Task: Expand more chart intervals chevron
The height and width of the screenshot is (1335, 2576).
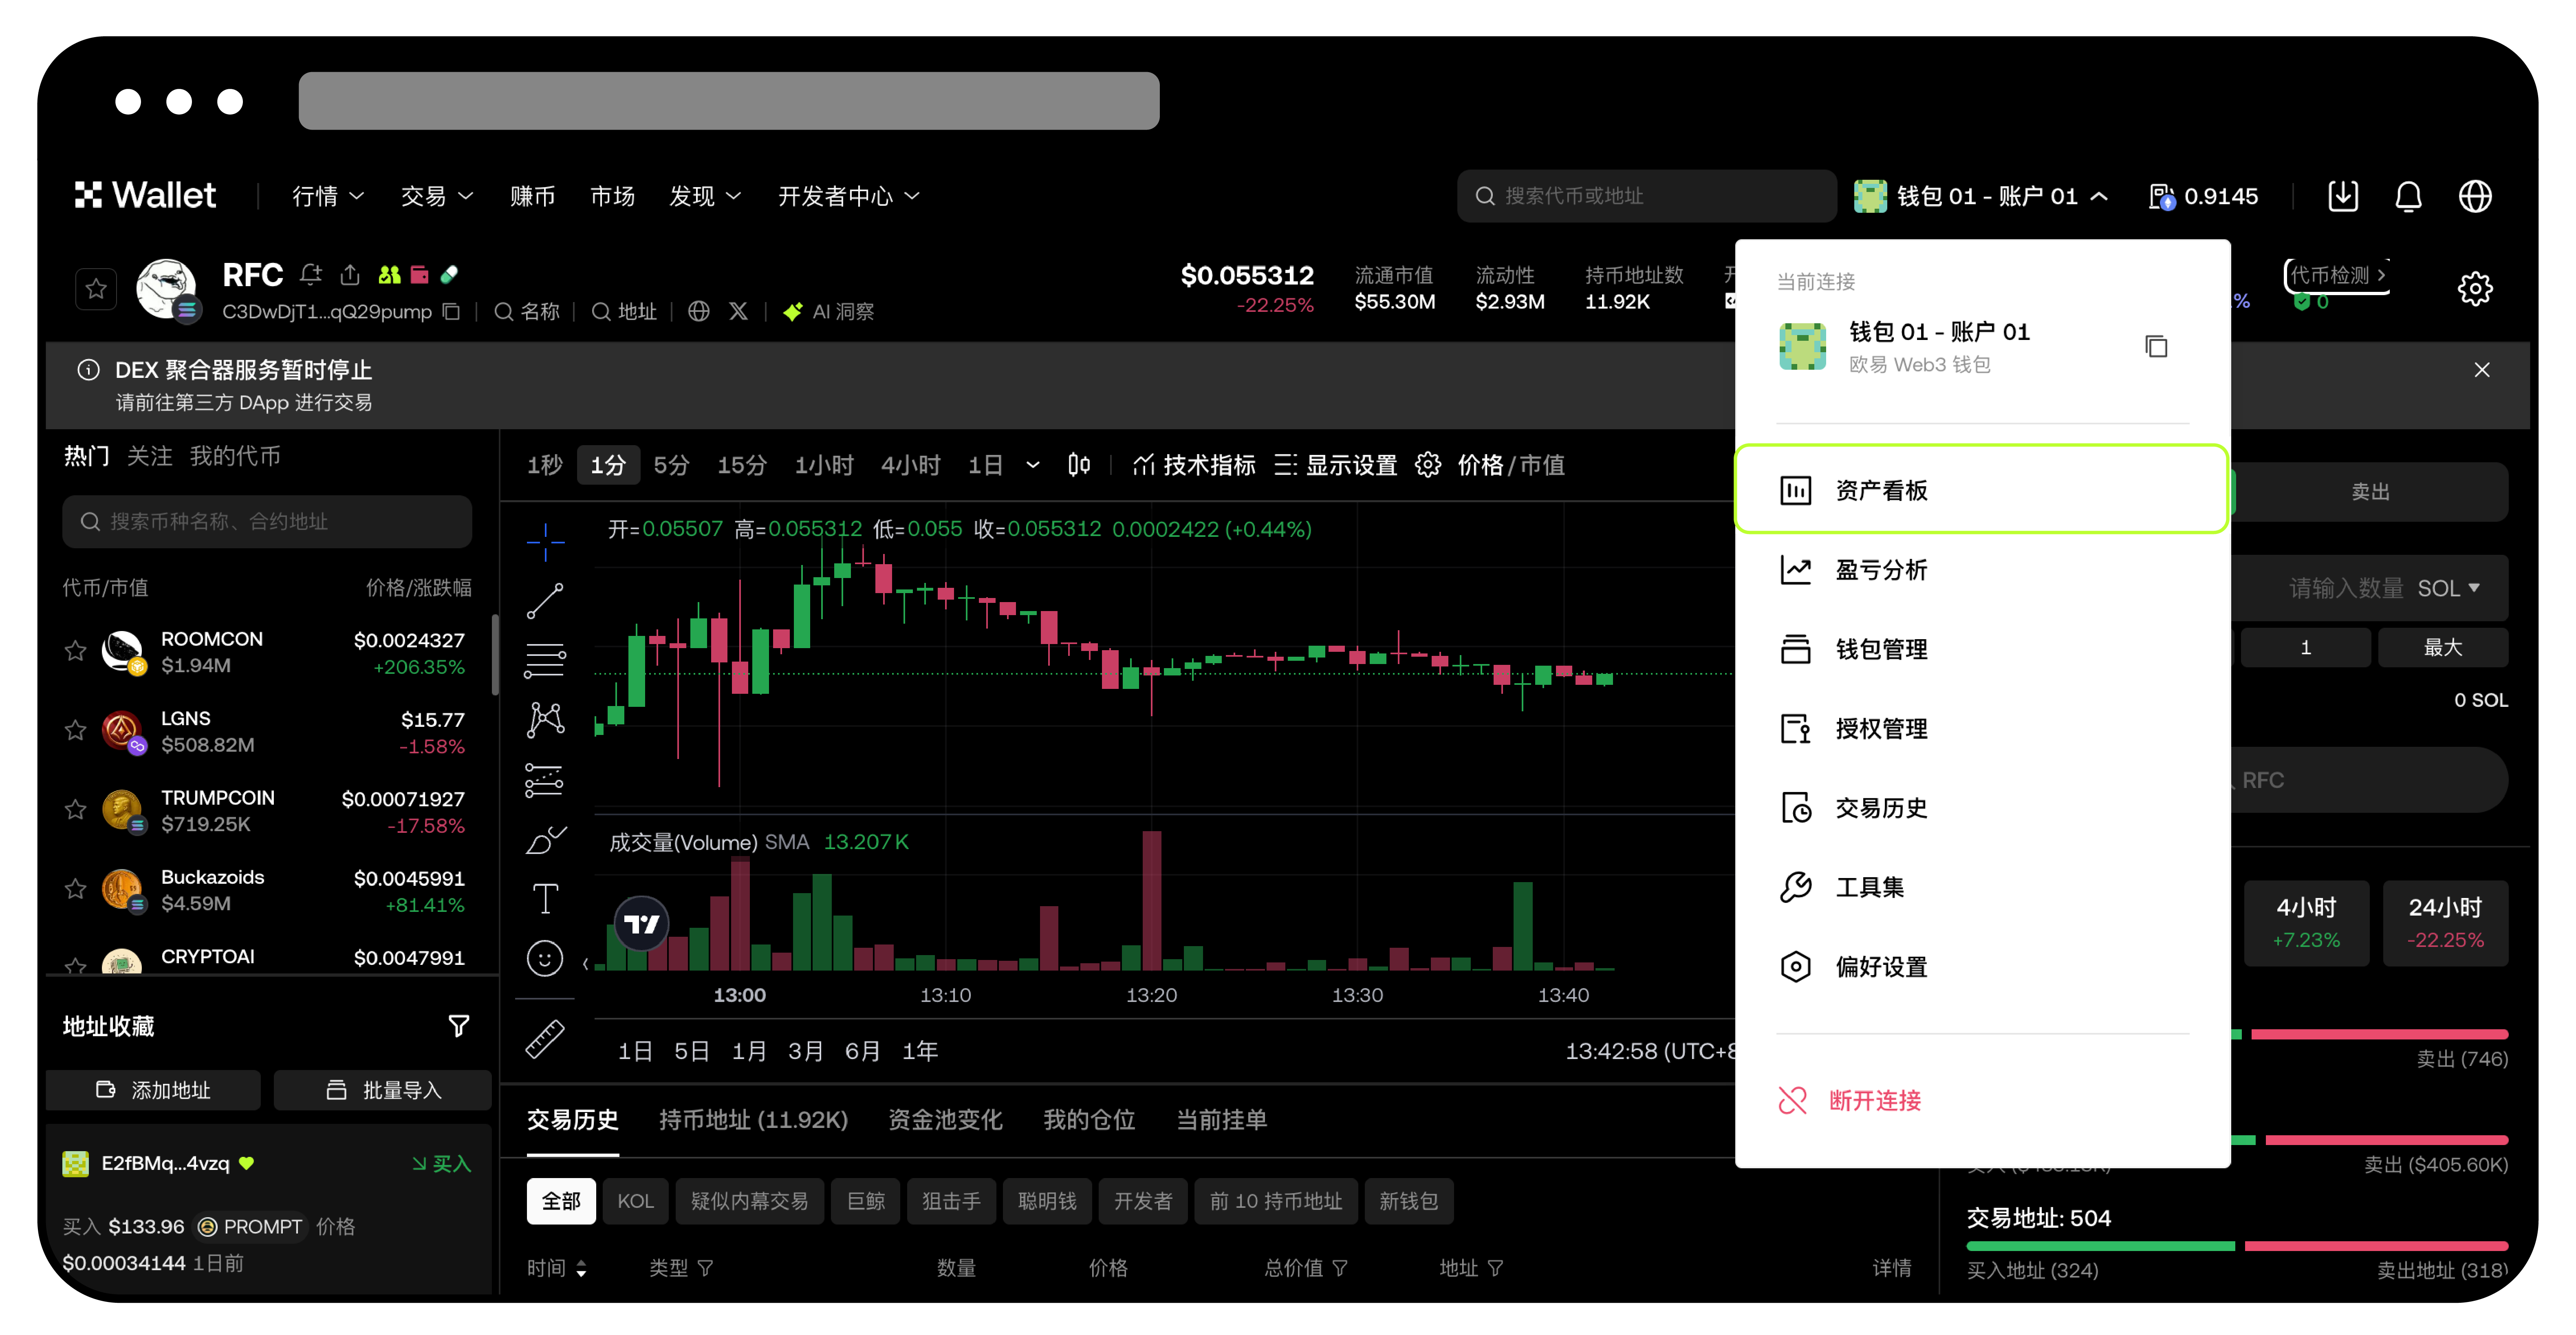Action: [1033, 465]
